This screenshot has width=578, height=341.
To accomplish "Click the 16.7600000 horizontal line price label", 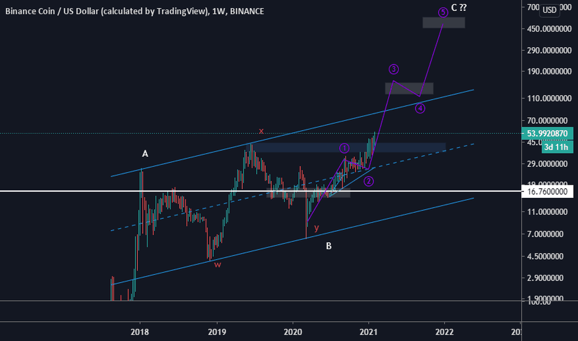I will (x=548, y=192).
